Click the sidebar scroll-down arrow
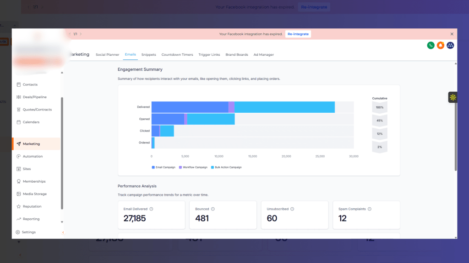Screen dimensions: 469x263 pos(62,222)
